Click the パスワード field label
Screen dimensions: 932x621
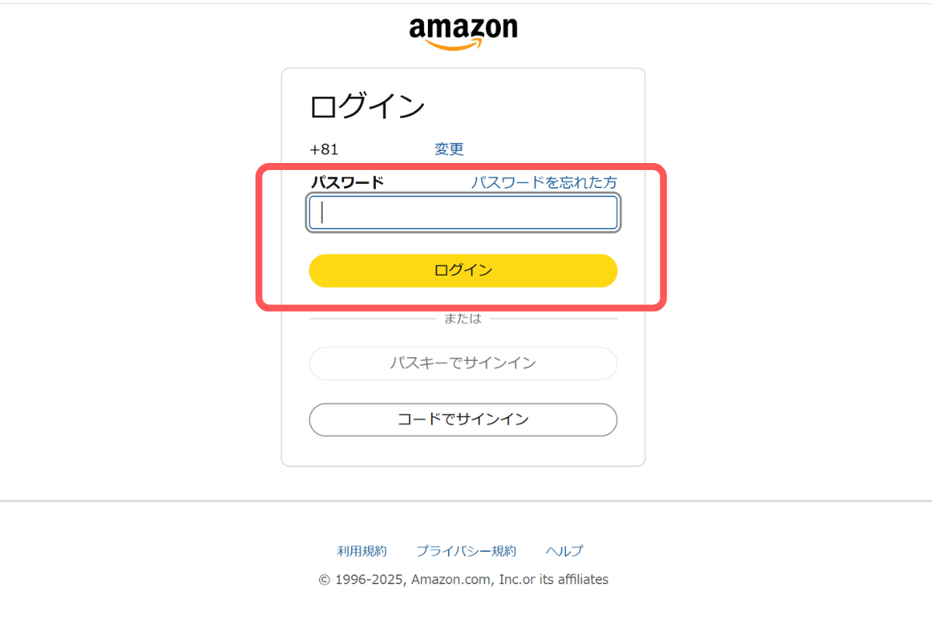tap(346, 182)
